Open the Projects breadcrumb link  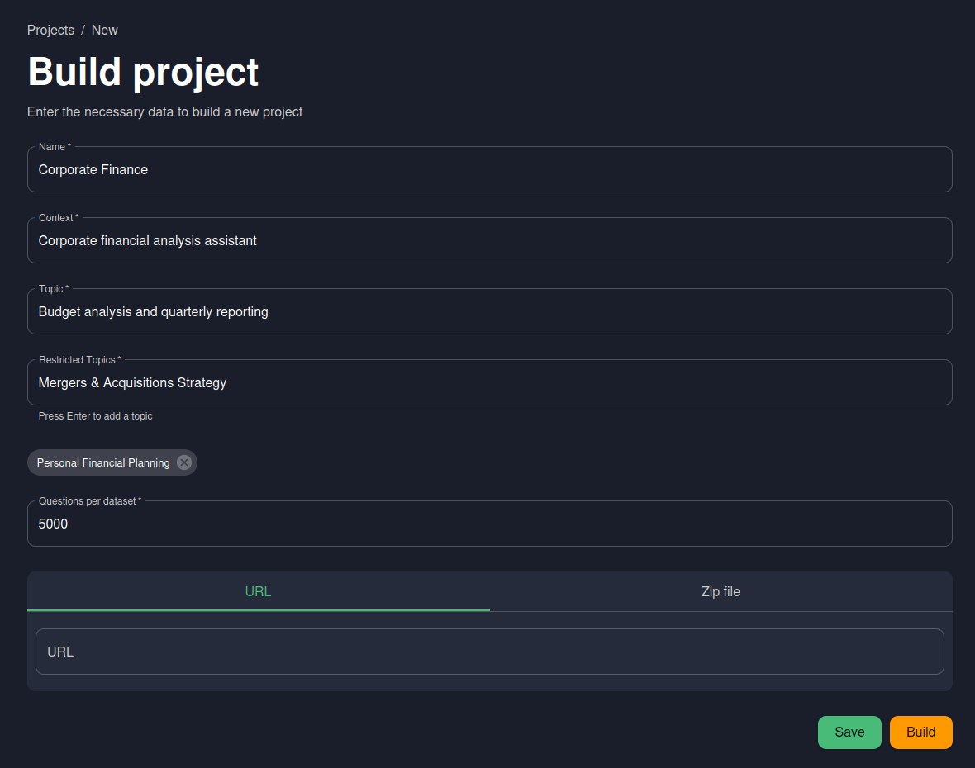(x=50, y=30)
